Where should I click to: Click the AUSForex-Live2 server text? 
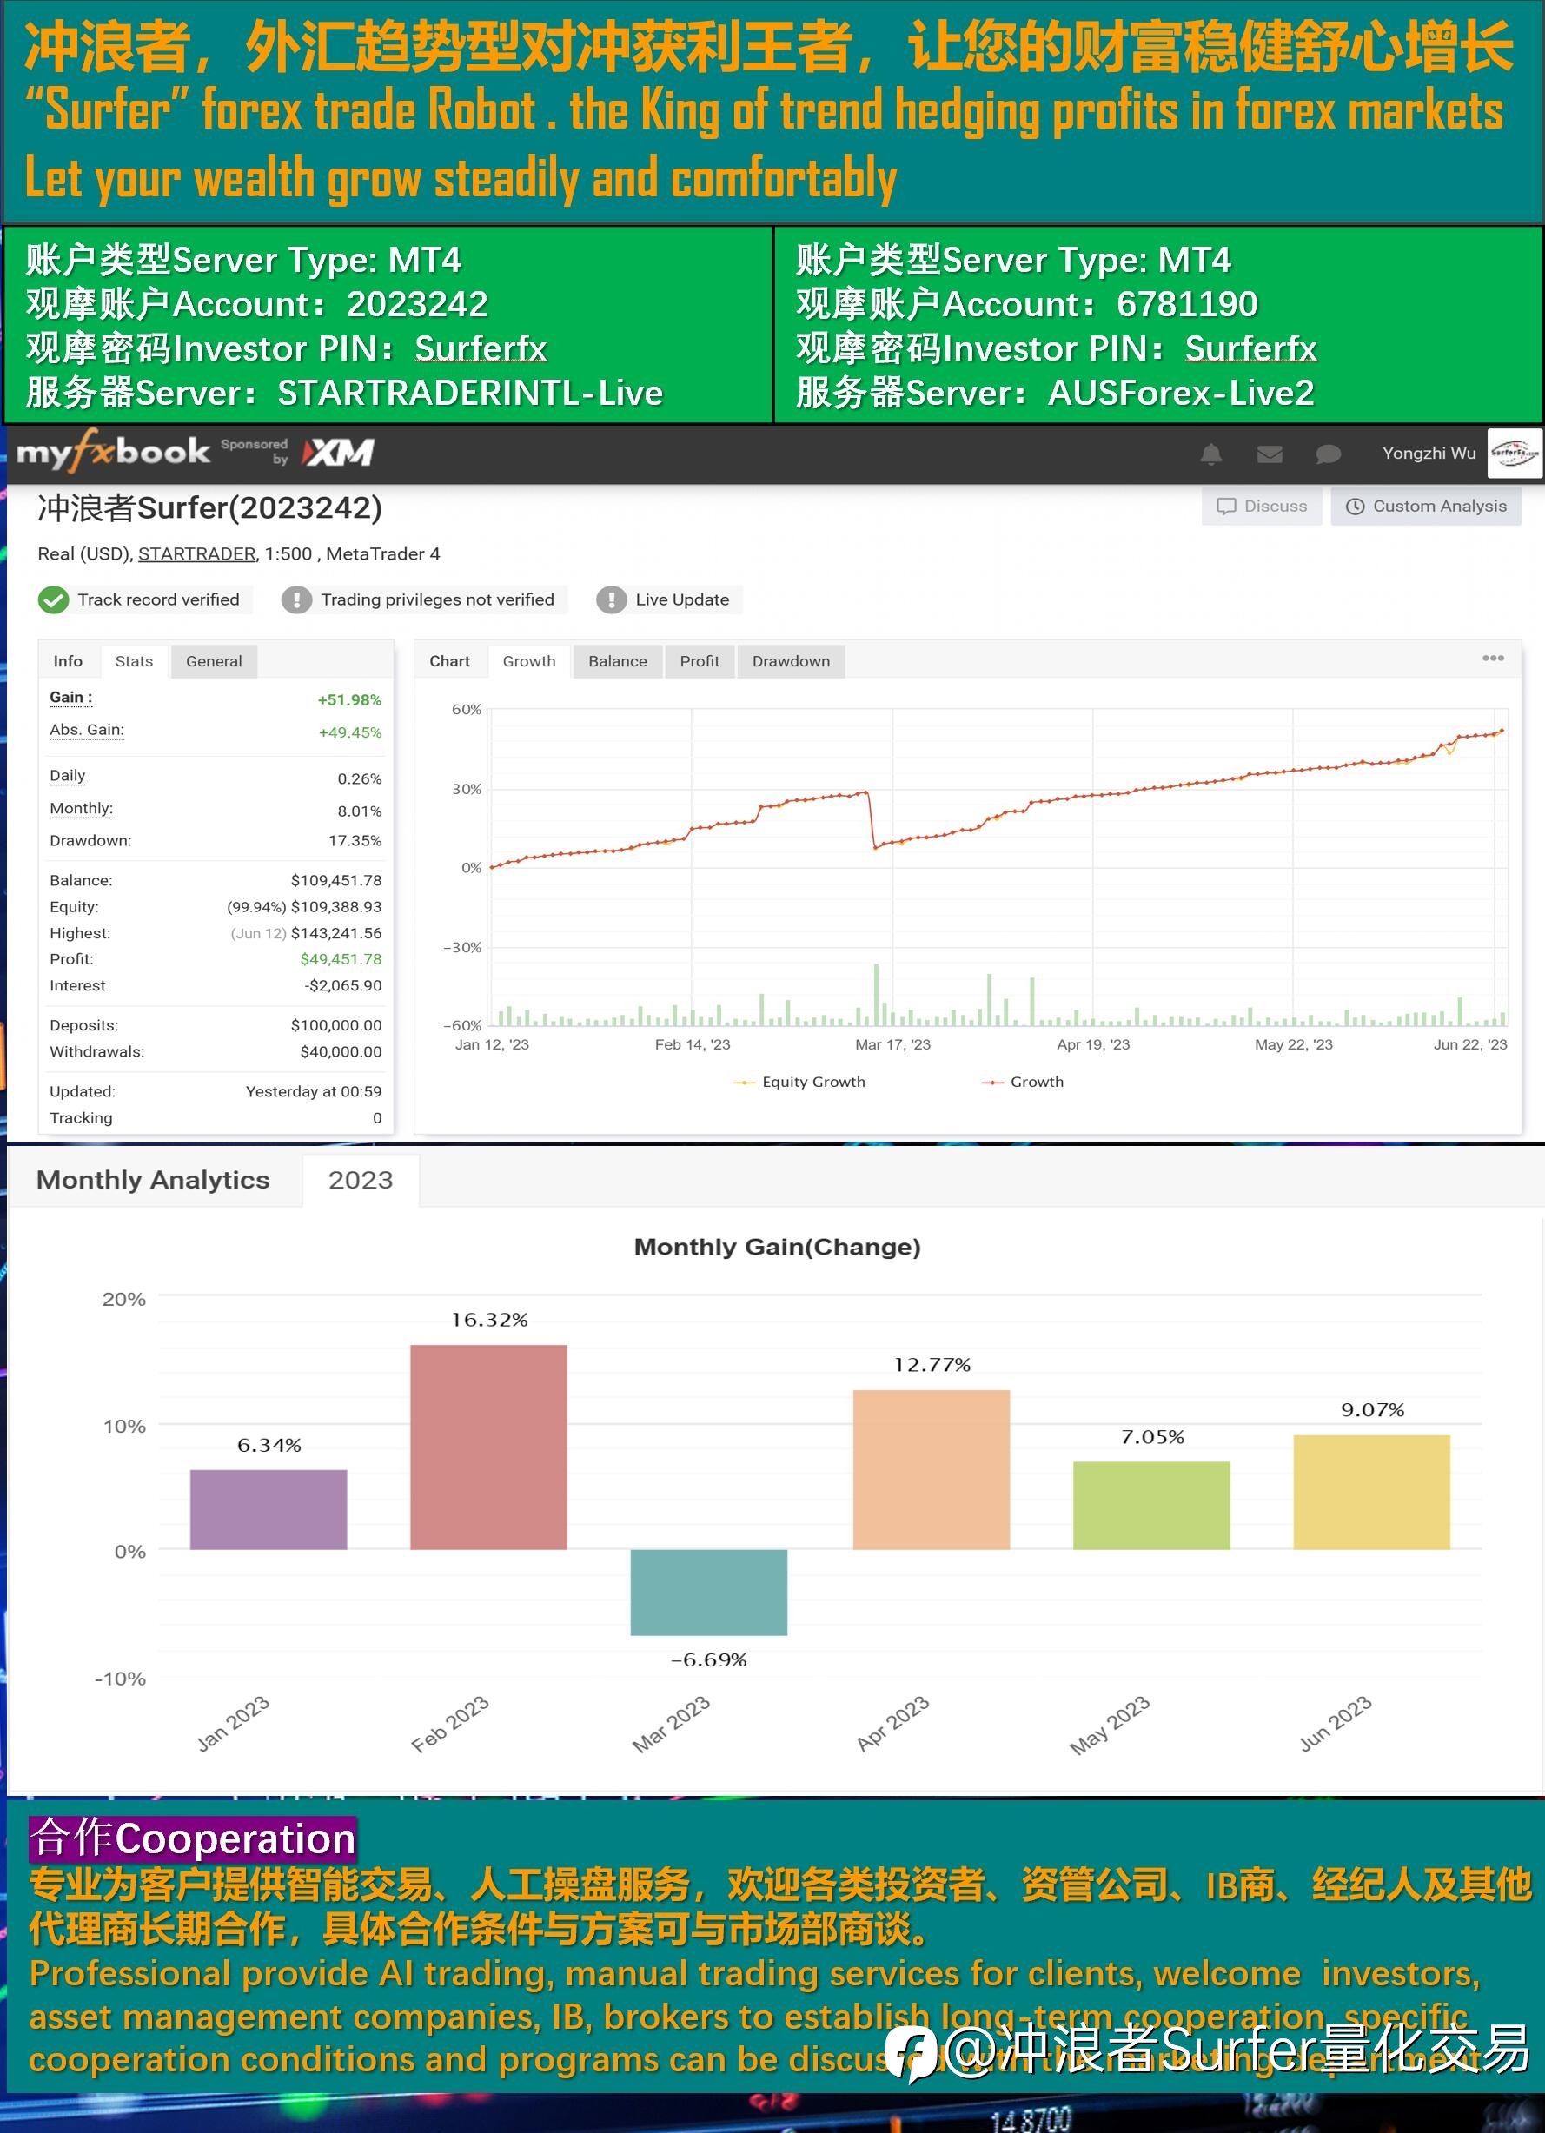tap(1181, 393)
